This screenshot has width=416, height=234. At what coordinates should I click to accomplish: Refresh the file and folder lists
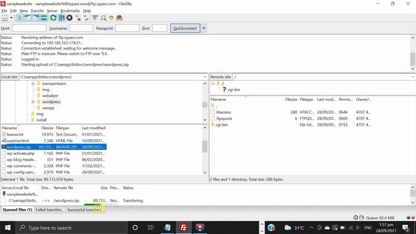[x=53, y=18]
